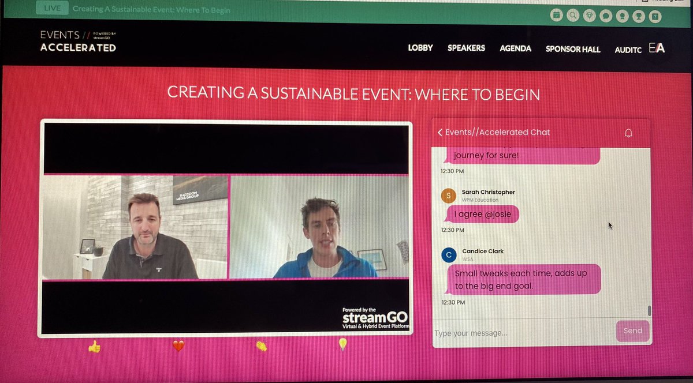The height and width of the screenshot is (383, 693).
Task: Open the diamond icon in green bar
Action: point(590,16)
